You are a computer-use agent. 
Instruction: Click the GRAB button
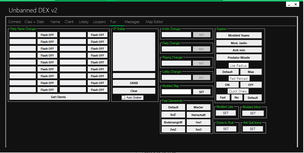click(134, 83)
